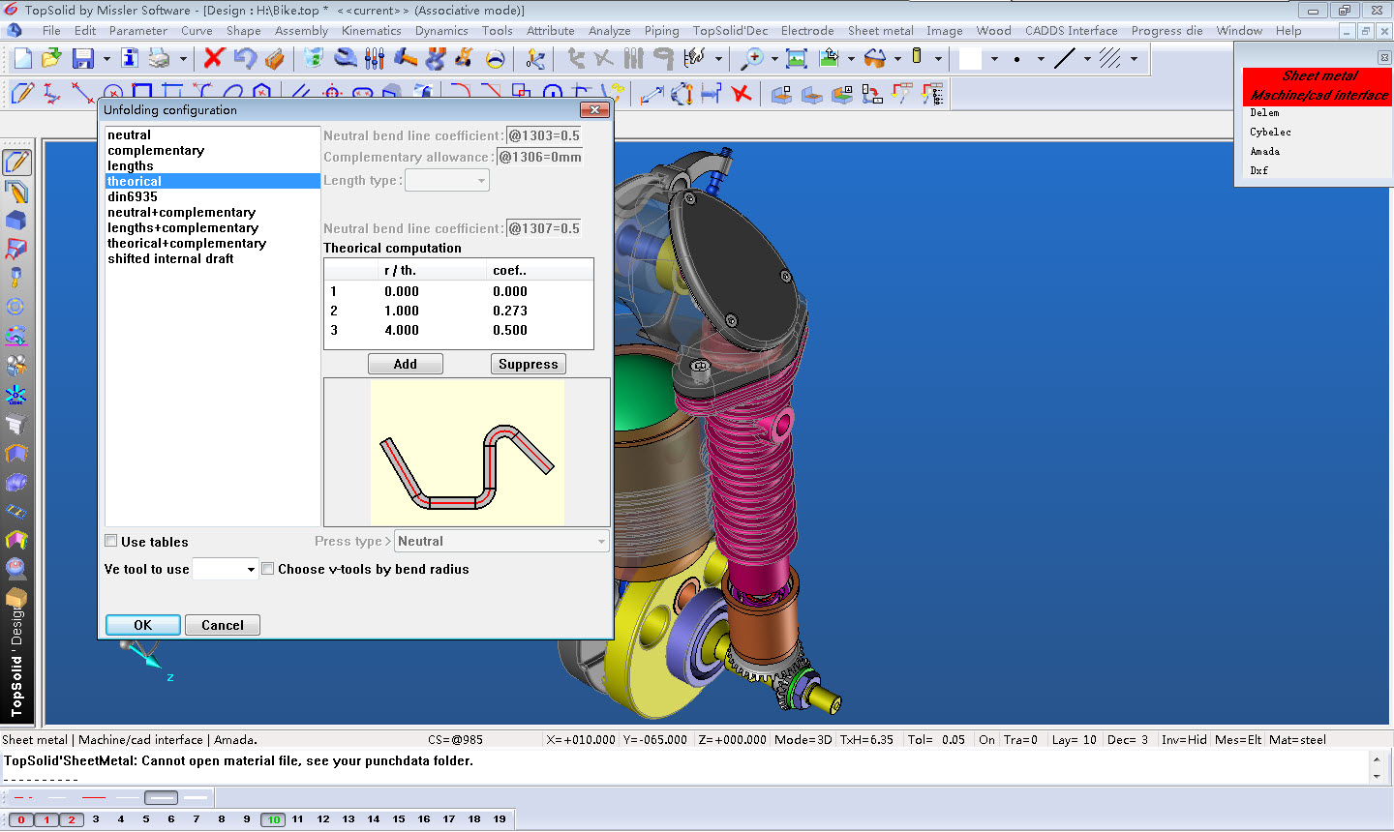Click the recycle bin icon
Screen dimensions: 1394x832
[x=314, y=59]
